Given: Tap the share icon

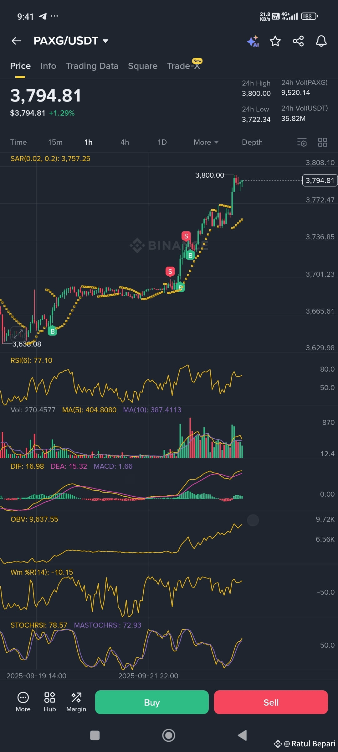Looking at the screenshot, I should point(298,41).
